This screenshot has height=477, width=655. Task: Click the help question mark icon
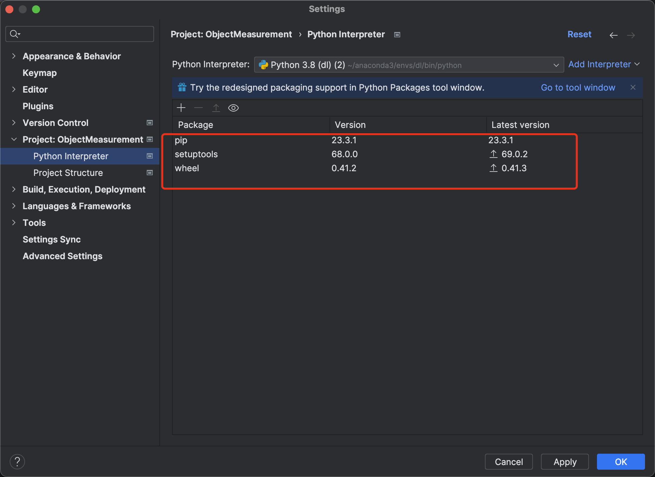coord(17,462)
